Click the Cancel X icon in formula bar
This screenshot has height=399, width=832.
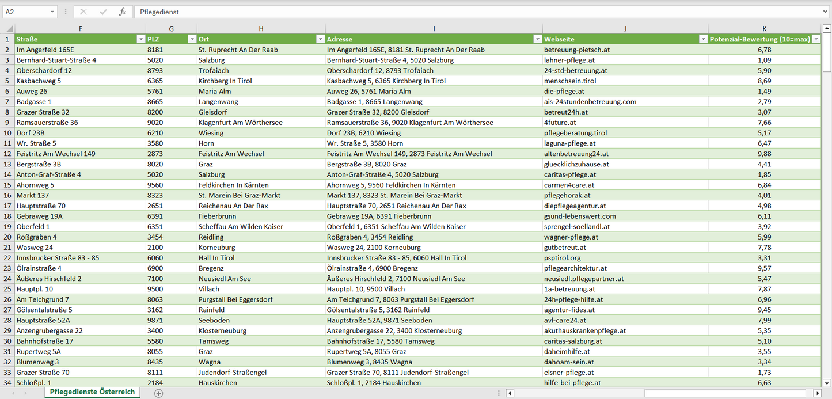click(x=83, y=12)
